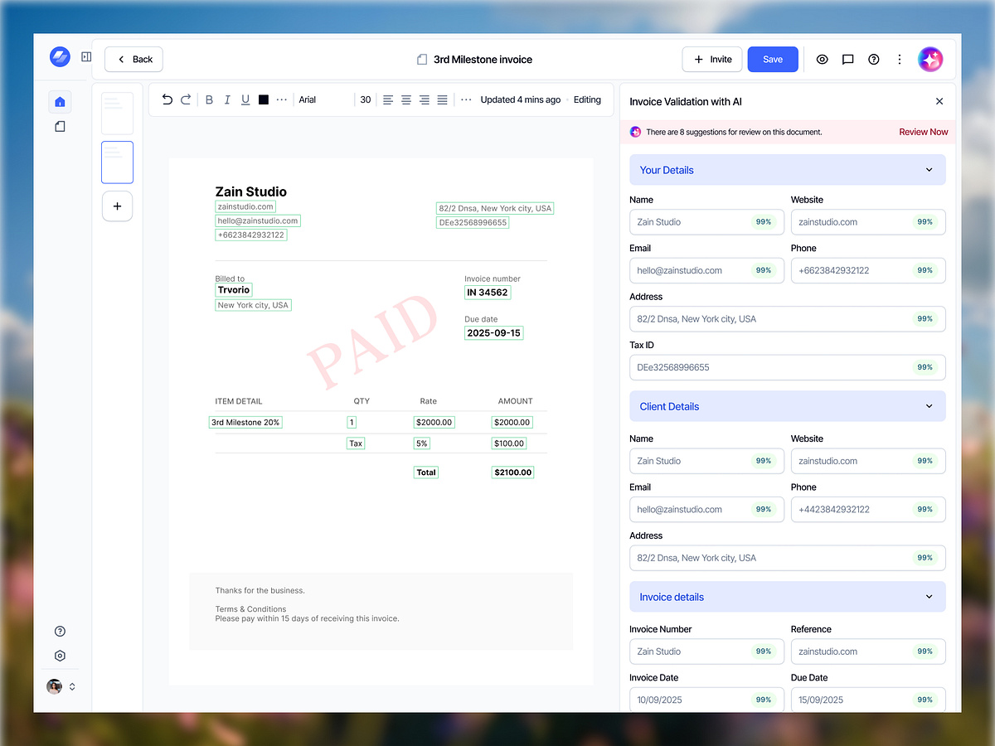Viewport: 995px width, 746px height.
Task: Toggle bold text formatting
Action: pyautogui.click(x=209, y=99)
